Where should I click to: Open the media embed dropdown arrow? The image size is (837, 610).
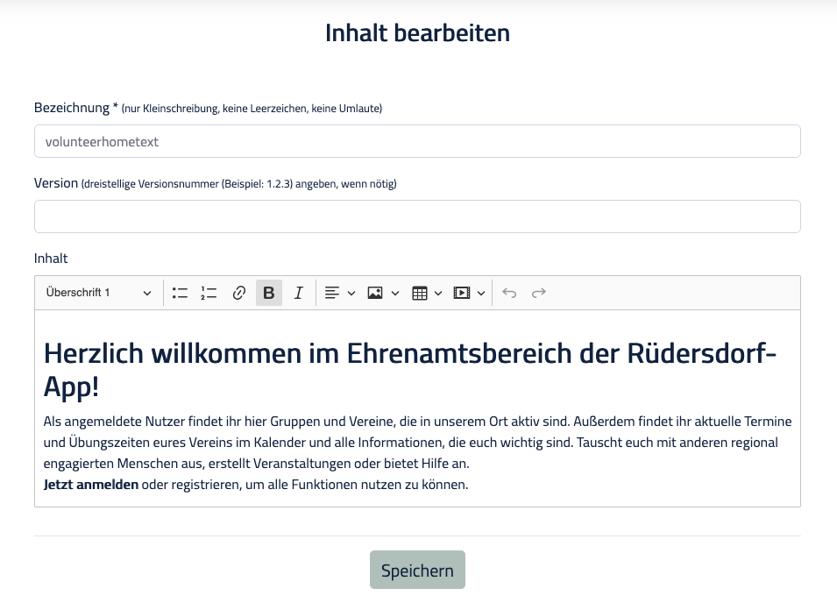[480, 293]
